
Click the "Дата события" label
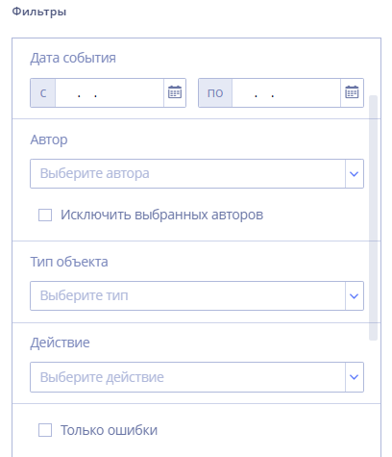(x=73, y=59)
